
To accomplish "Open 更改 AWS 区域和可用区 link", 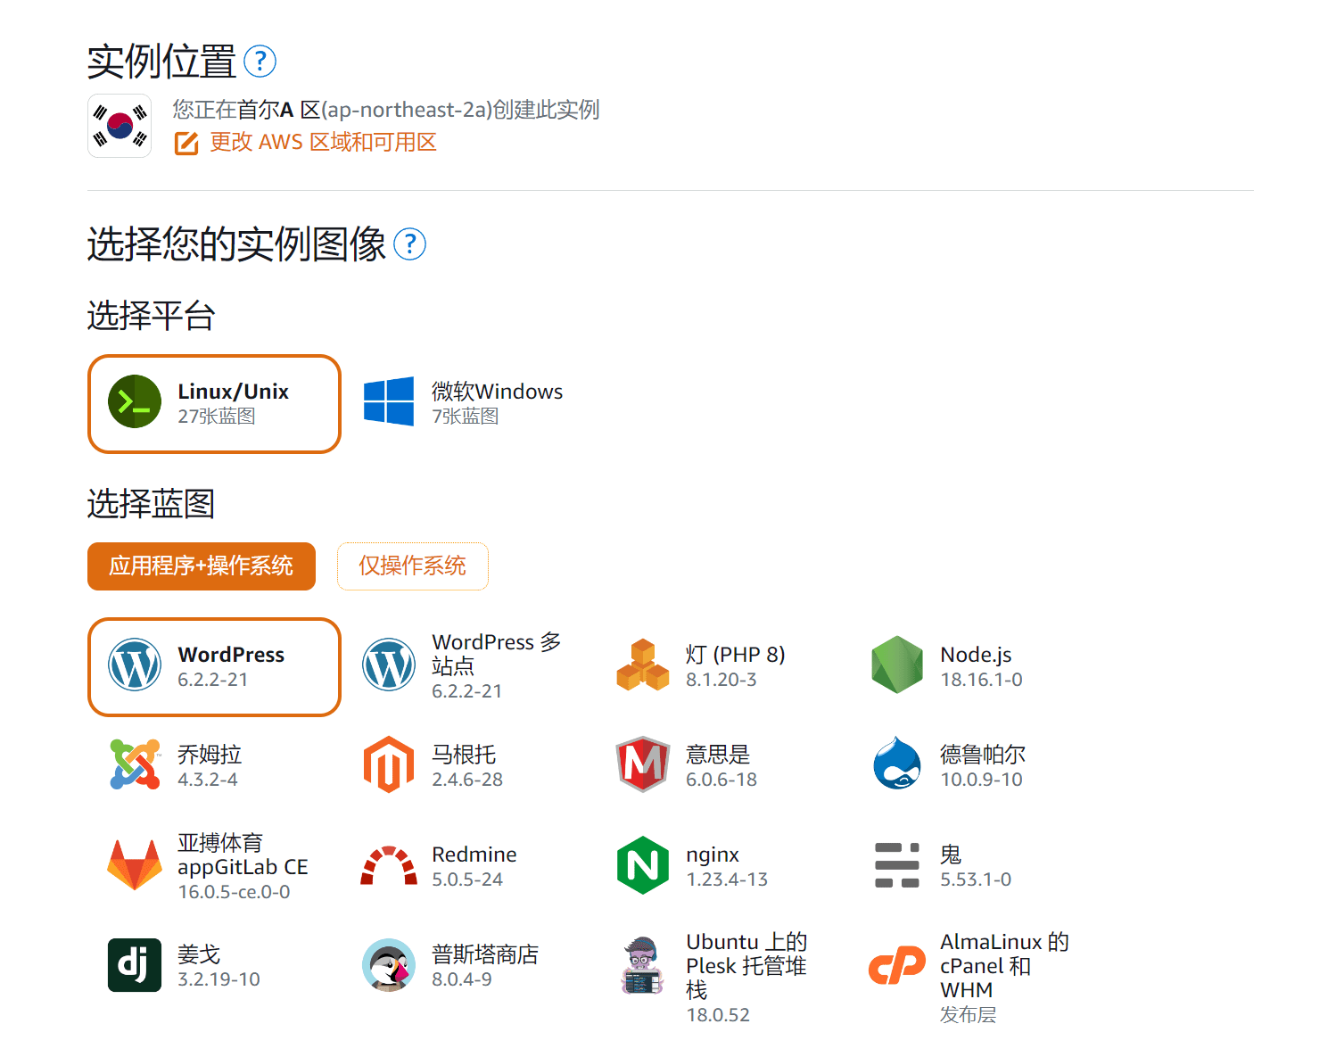I will tap(323, 142).
